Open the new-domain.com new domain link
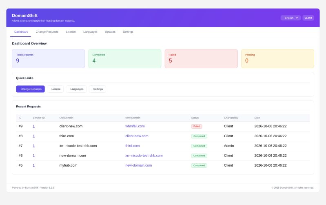The width and height of the screenshot is (326, 205). [x=138, y=165]
